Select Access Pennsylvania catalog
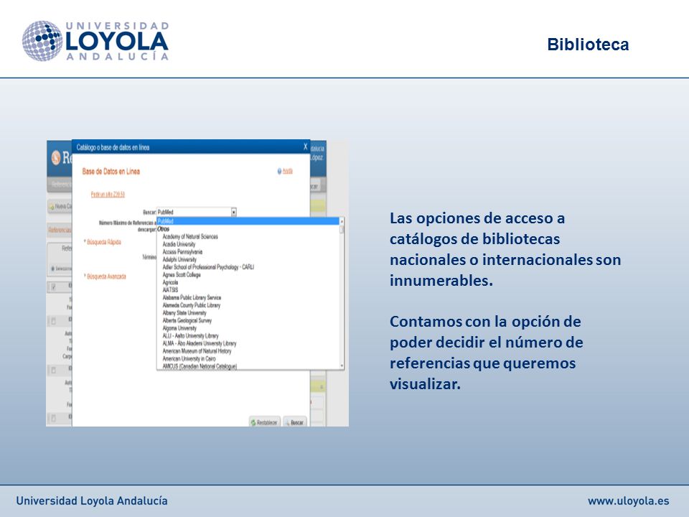 click(x=182, y=252)
